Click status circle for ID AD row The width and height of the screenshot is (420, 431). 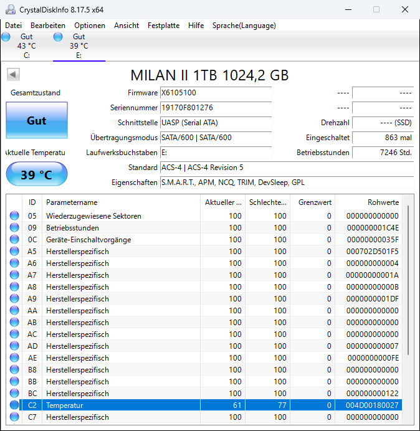pos(14,346)
